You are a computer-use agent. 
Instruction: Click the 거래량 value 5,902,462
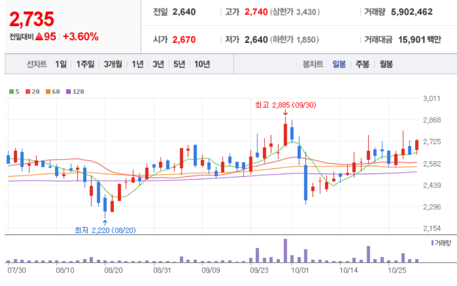tap(412, 12)
